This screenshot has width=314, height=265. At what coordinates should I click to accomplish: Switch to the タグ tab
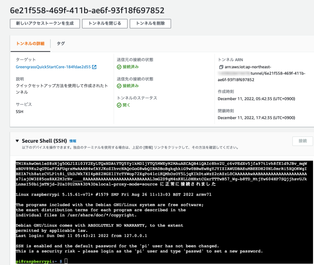pyautogui.click(x=60, y=43)
